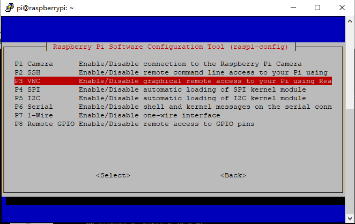This screenshot has height=224, width=355.
Task: Select the P6 Serial menu entry
Action: 173,107
